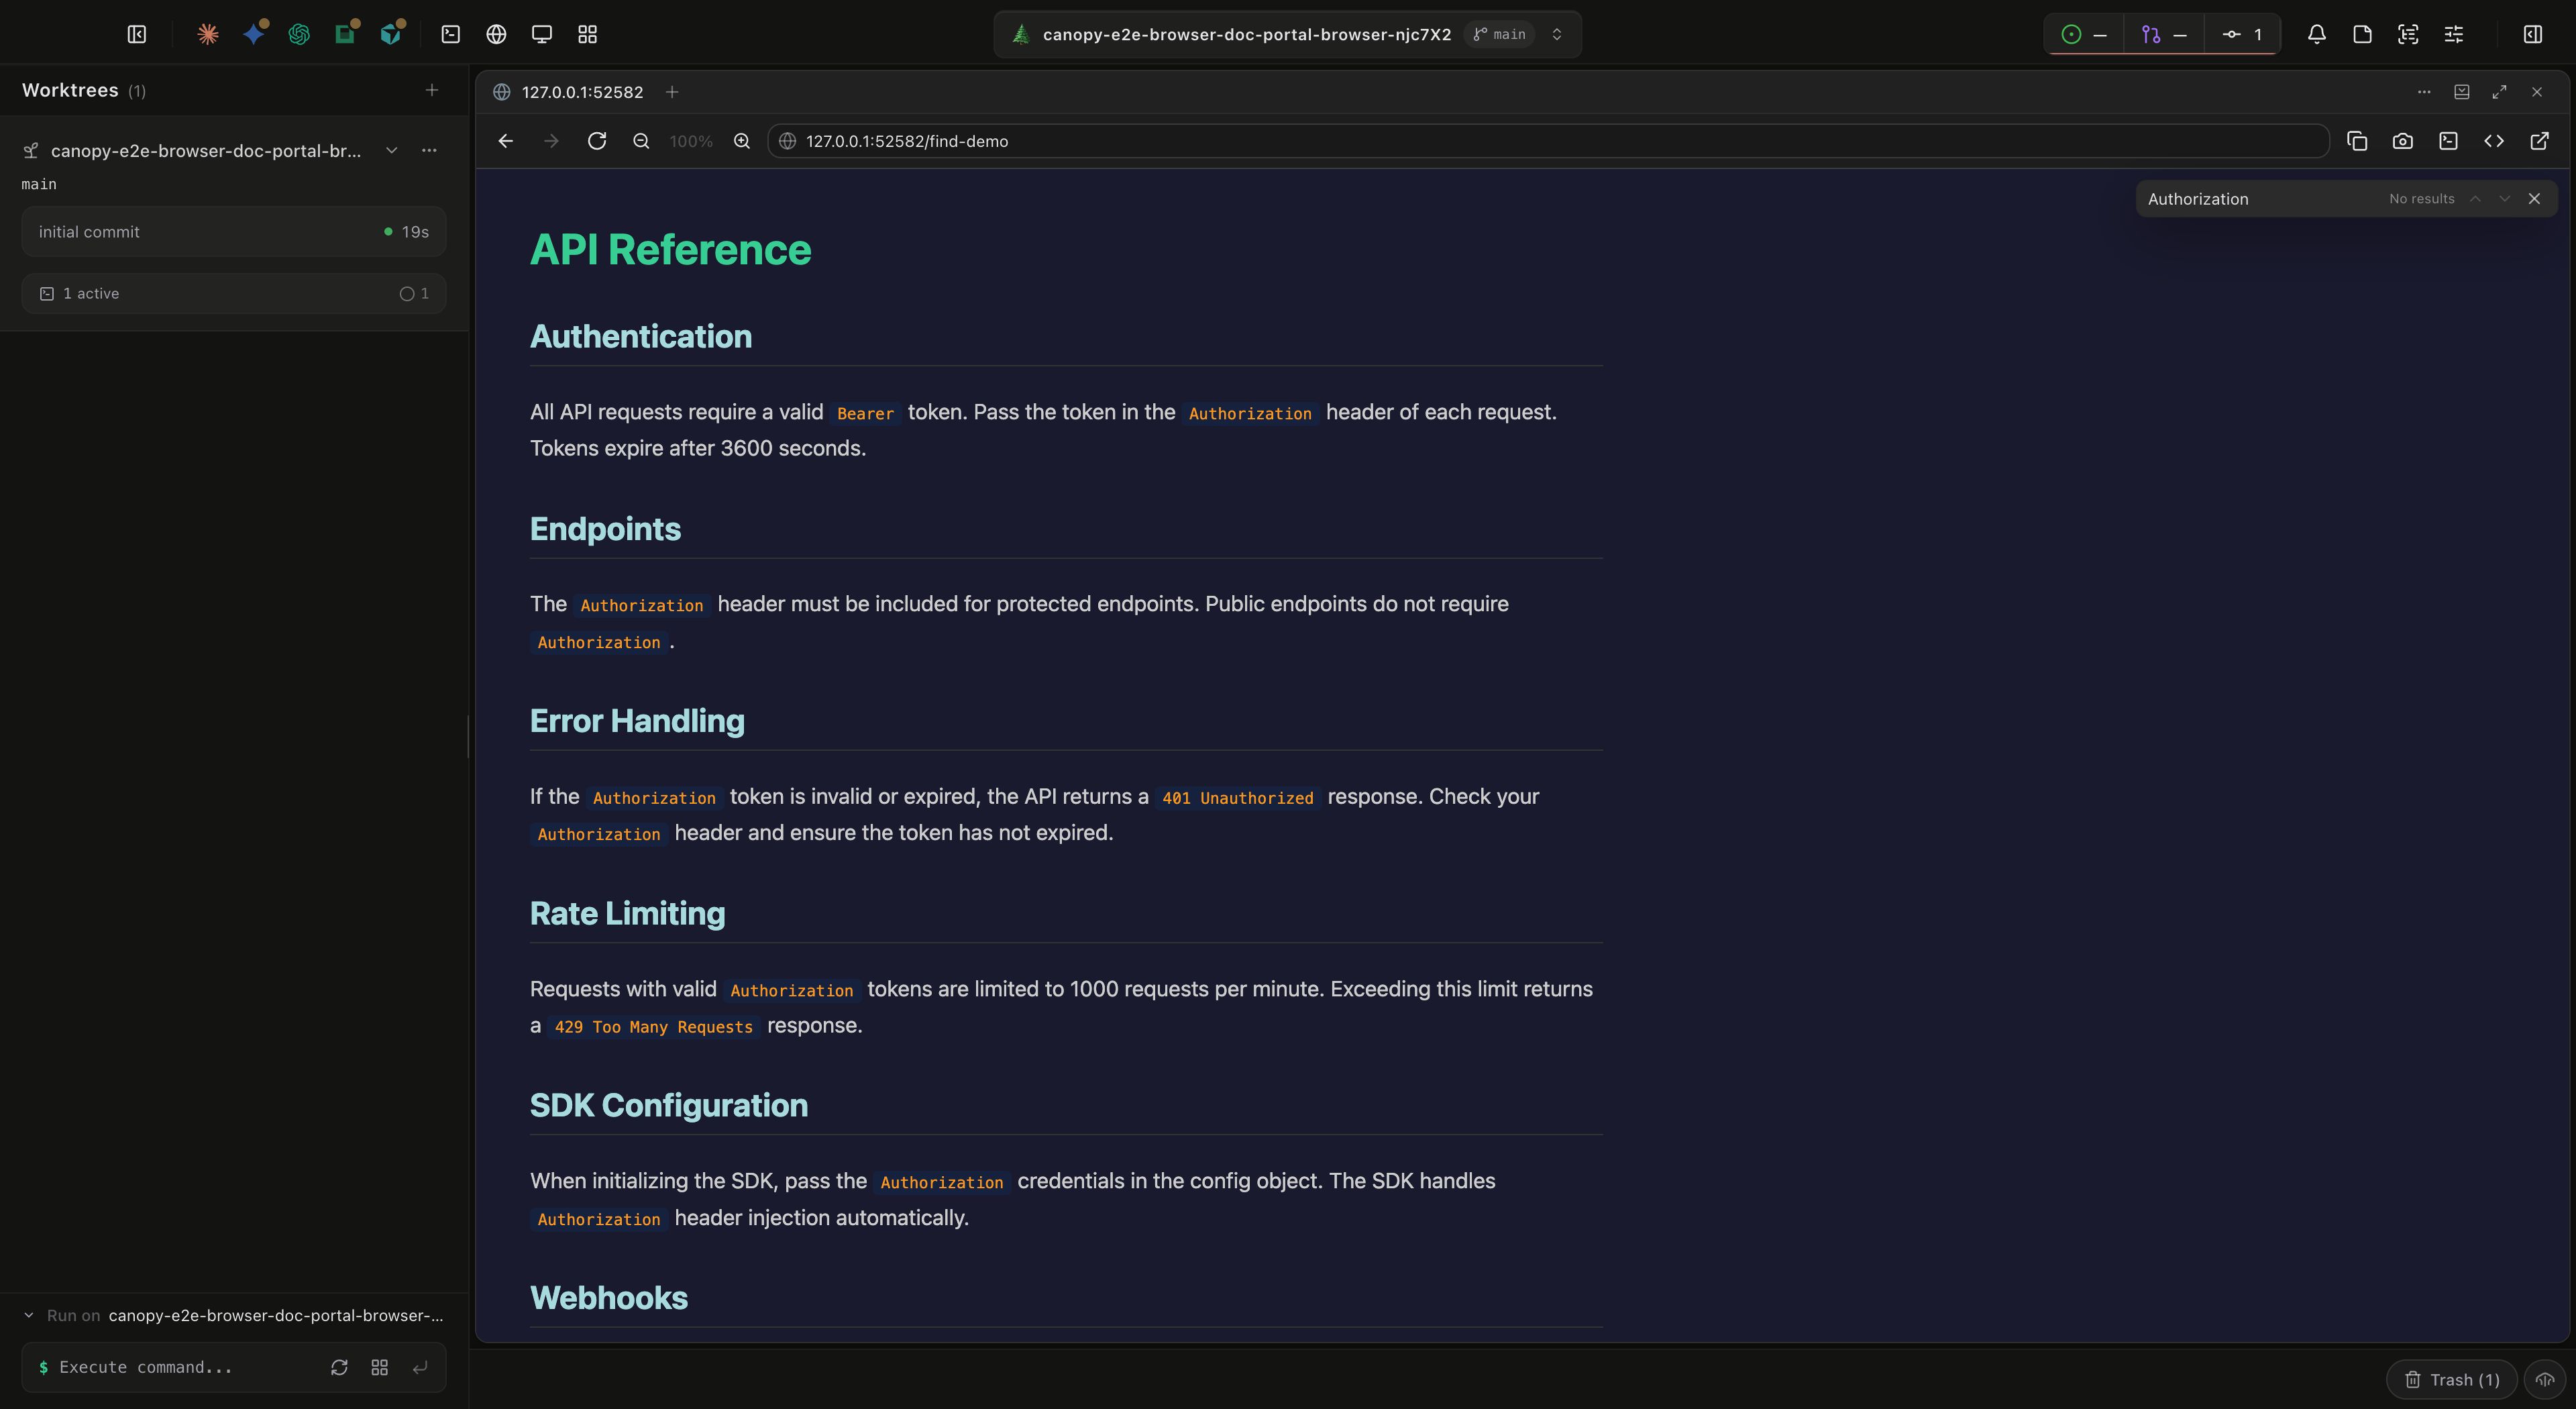The height and width of the screenshot is (1409, 2576).
Task: Add a new worktree
Action: [x=432, y=90]
